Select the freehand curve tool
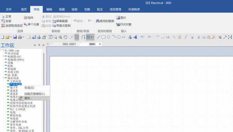233x132 pixels. click(x=123, y=37)
